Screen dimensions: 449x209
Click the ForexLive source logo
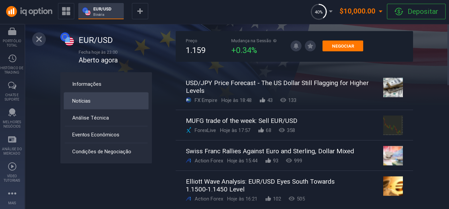(x=189, y=130)
